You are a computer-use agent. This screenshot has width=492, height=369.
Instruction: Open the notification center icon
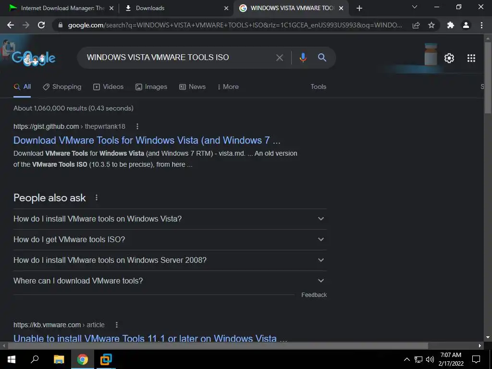[x=476, y=359]
